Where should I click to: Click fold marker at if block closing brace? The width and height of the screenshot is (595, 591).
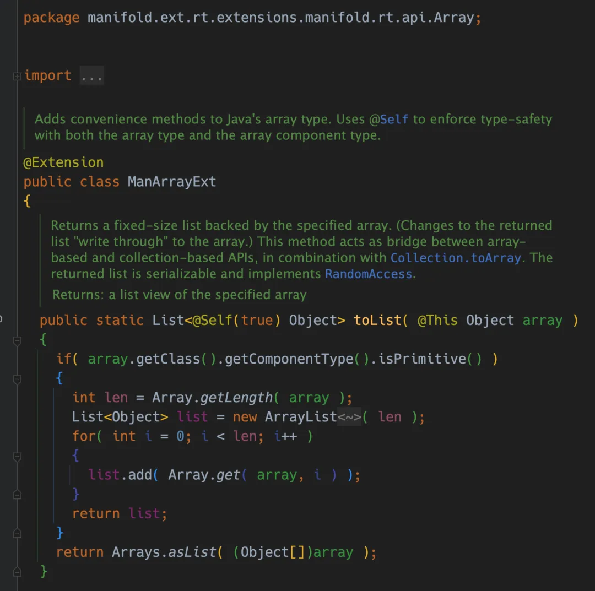pos(17,533)
